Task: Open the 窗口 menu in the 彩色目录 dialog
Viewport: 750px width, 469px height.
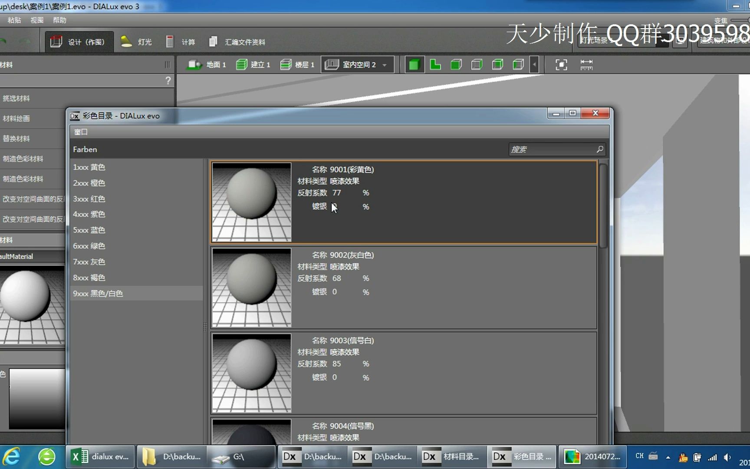Action: (x=81, y=132)
